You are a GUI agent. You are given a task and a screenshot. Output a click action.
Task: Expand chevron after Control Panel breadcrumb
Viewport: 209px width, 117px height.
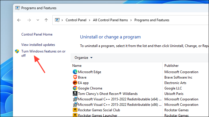tap(90, 20)
